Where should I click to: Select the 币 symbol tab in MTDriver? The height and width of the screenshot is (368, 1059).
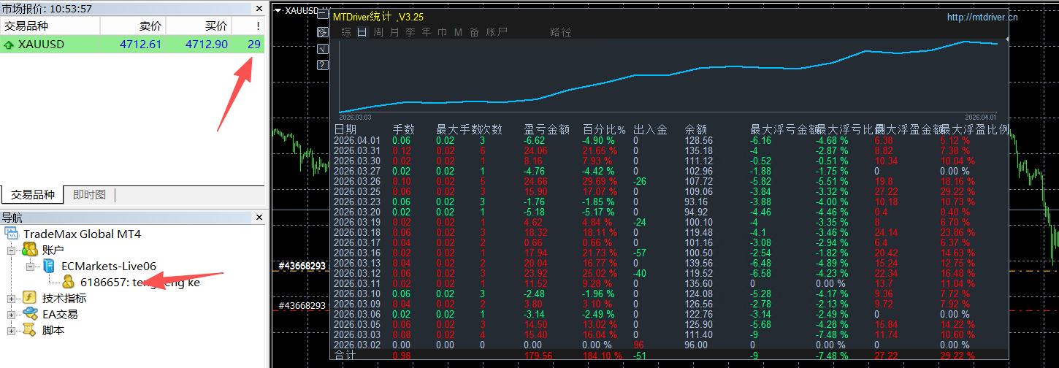coord(443,32)
